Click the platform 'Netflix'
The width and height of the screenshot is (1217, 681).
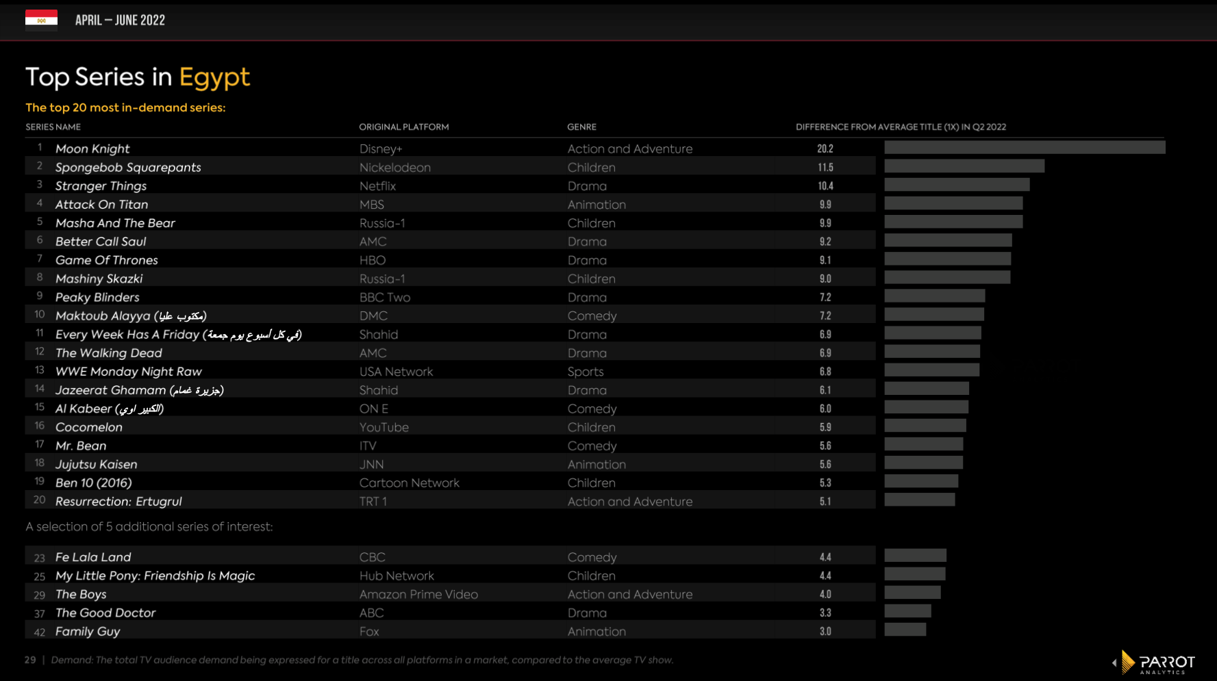coord(377,185)
